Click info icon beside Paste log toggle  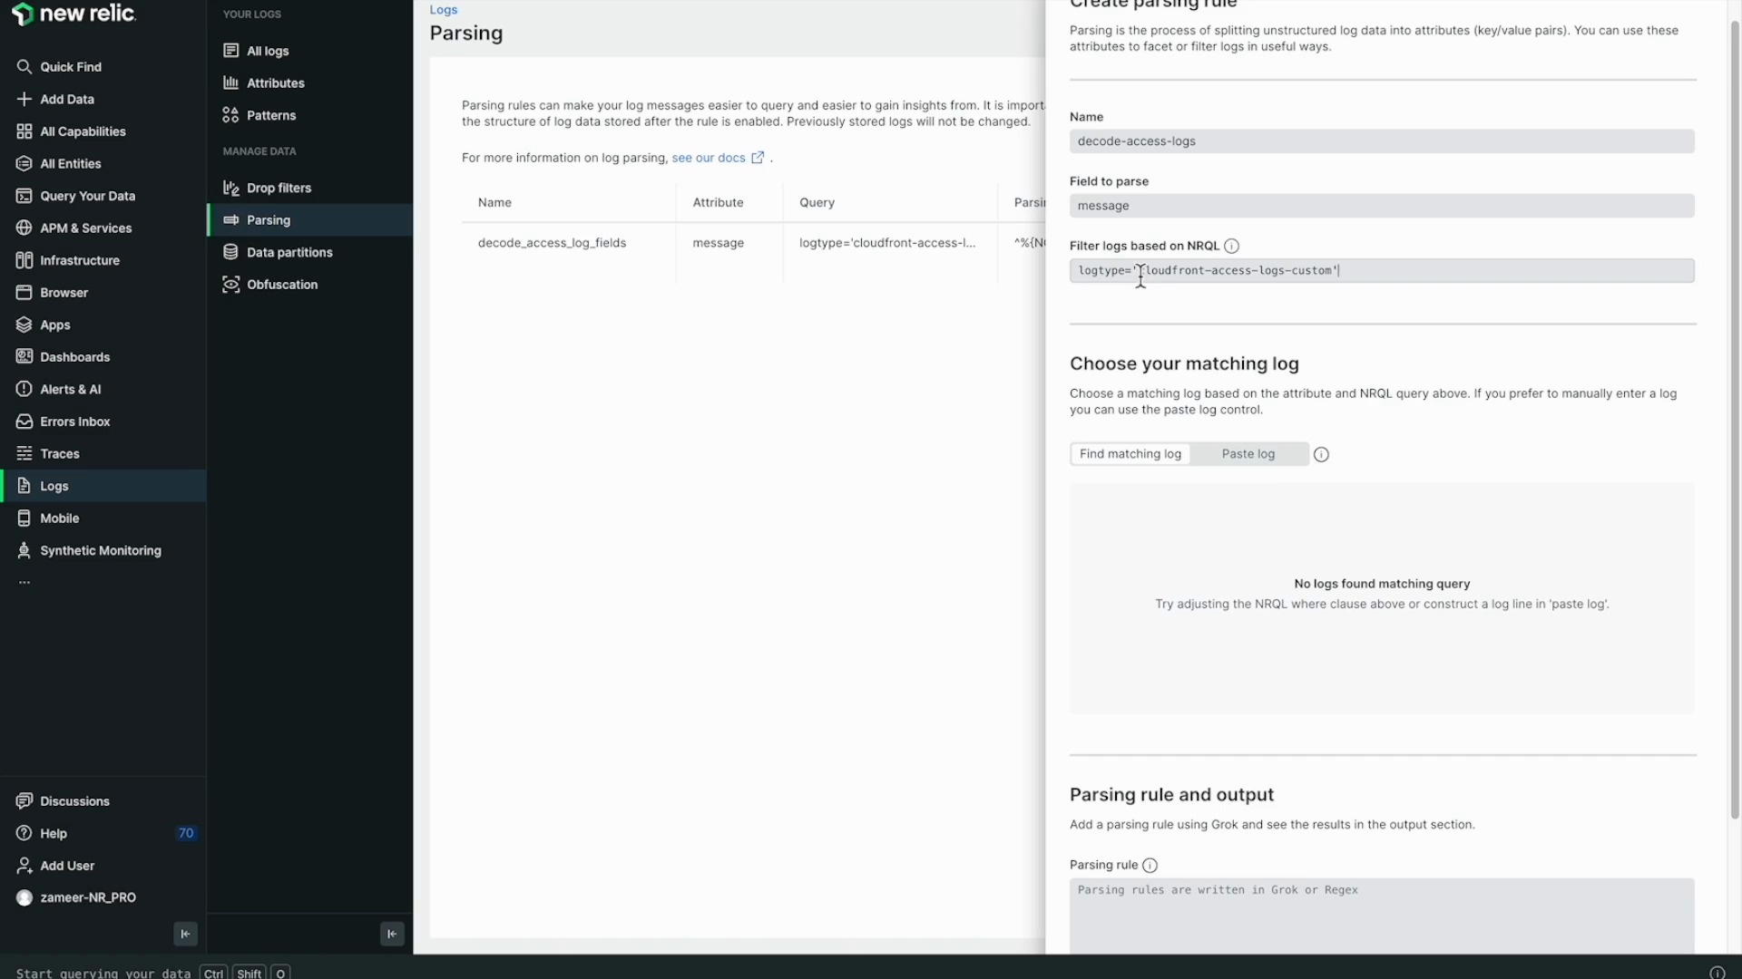(x=1321, y=454)
